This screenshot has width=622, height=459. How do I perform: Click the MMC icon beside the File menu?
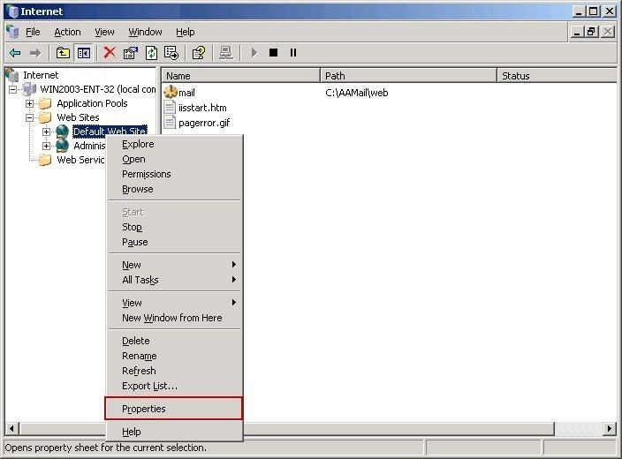coord(12,32)
